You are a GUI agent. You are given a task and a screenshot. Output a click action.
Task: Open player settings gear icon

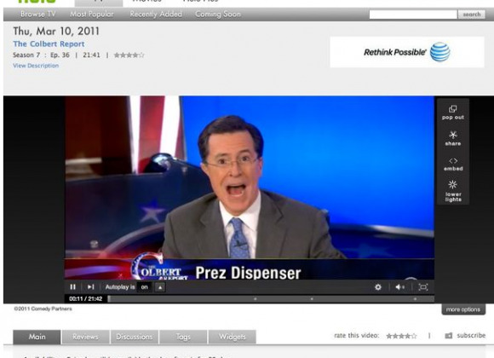[x=378, y=287]
